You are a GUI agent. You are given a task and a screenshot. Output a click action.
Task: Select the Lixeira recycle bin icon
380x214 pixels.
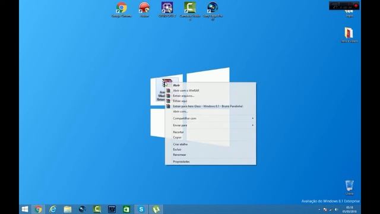(349, 187)
